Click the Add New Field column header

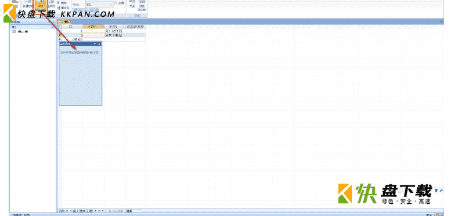point(135,27)
